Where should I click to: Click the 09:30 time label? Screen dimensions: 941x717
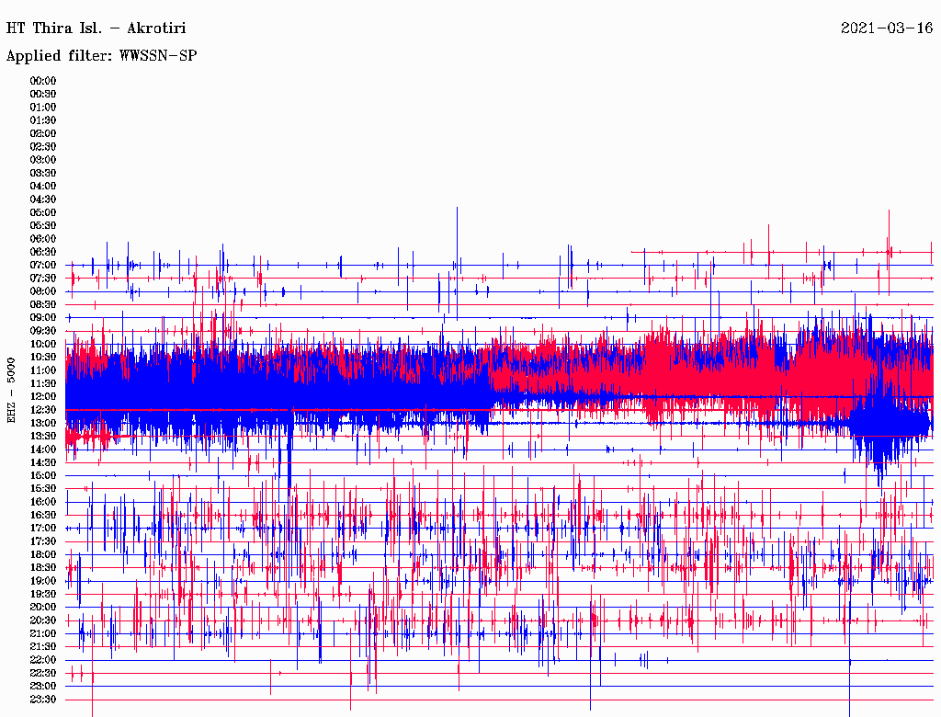point(43,331)
